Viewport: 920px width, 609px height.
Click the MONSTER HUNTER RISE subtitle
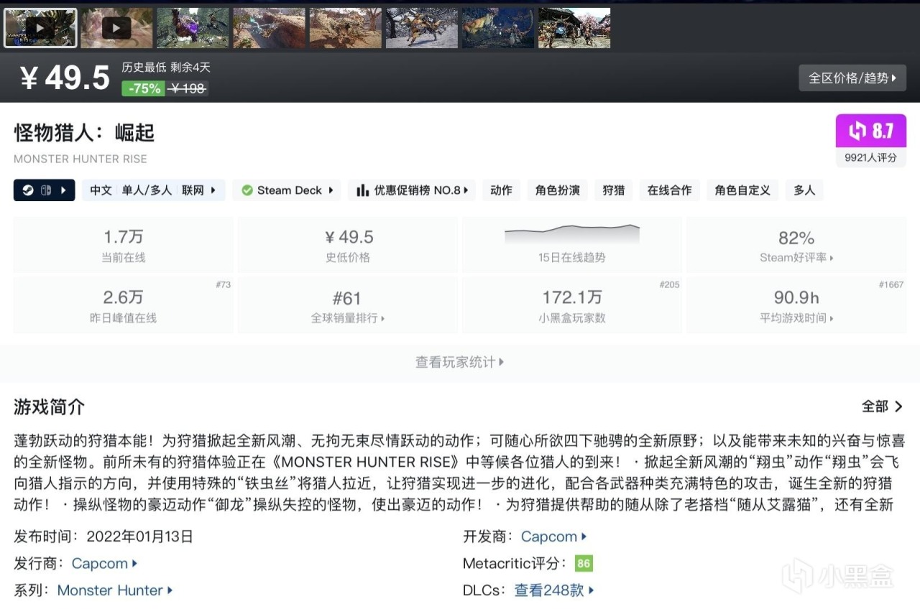click(80, 159)
